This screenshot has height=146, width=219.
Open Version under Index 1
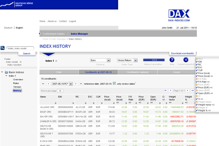tap(17, 87)
